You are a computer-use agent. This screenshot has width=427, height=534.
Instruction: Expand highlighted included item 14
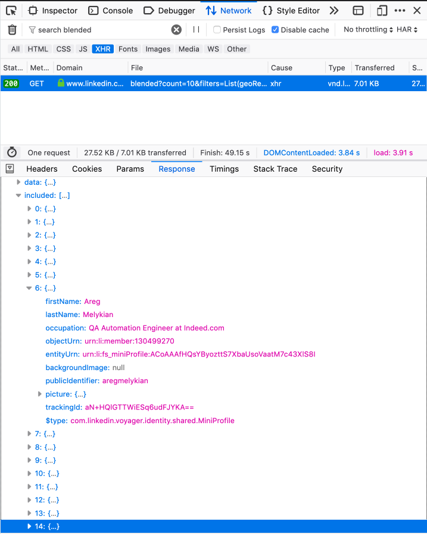click(x=29, y=526)
